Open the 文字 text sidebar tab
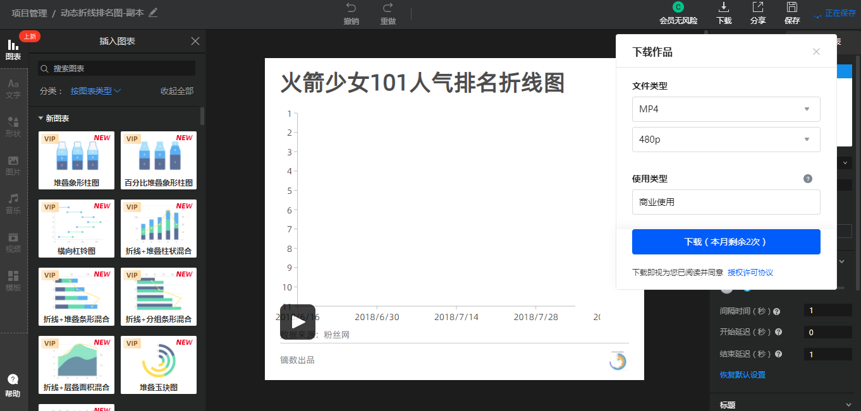The image size is (861, 411). pos(13,89)
